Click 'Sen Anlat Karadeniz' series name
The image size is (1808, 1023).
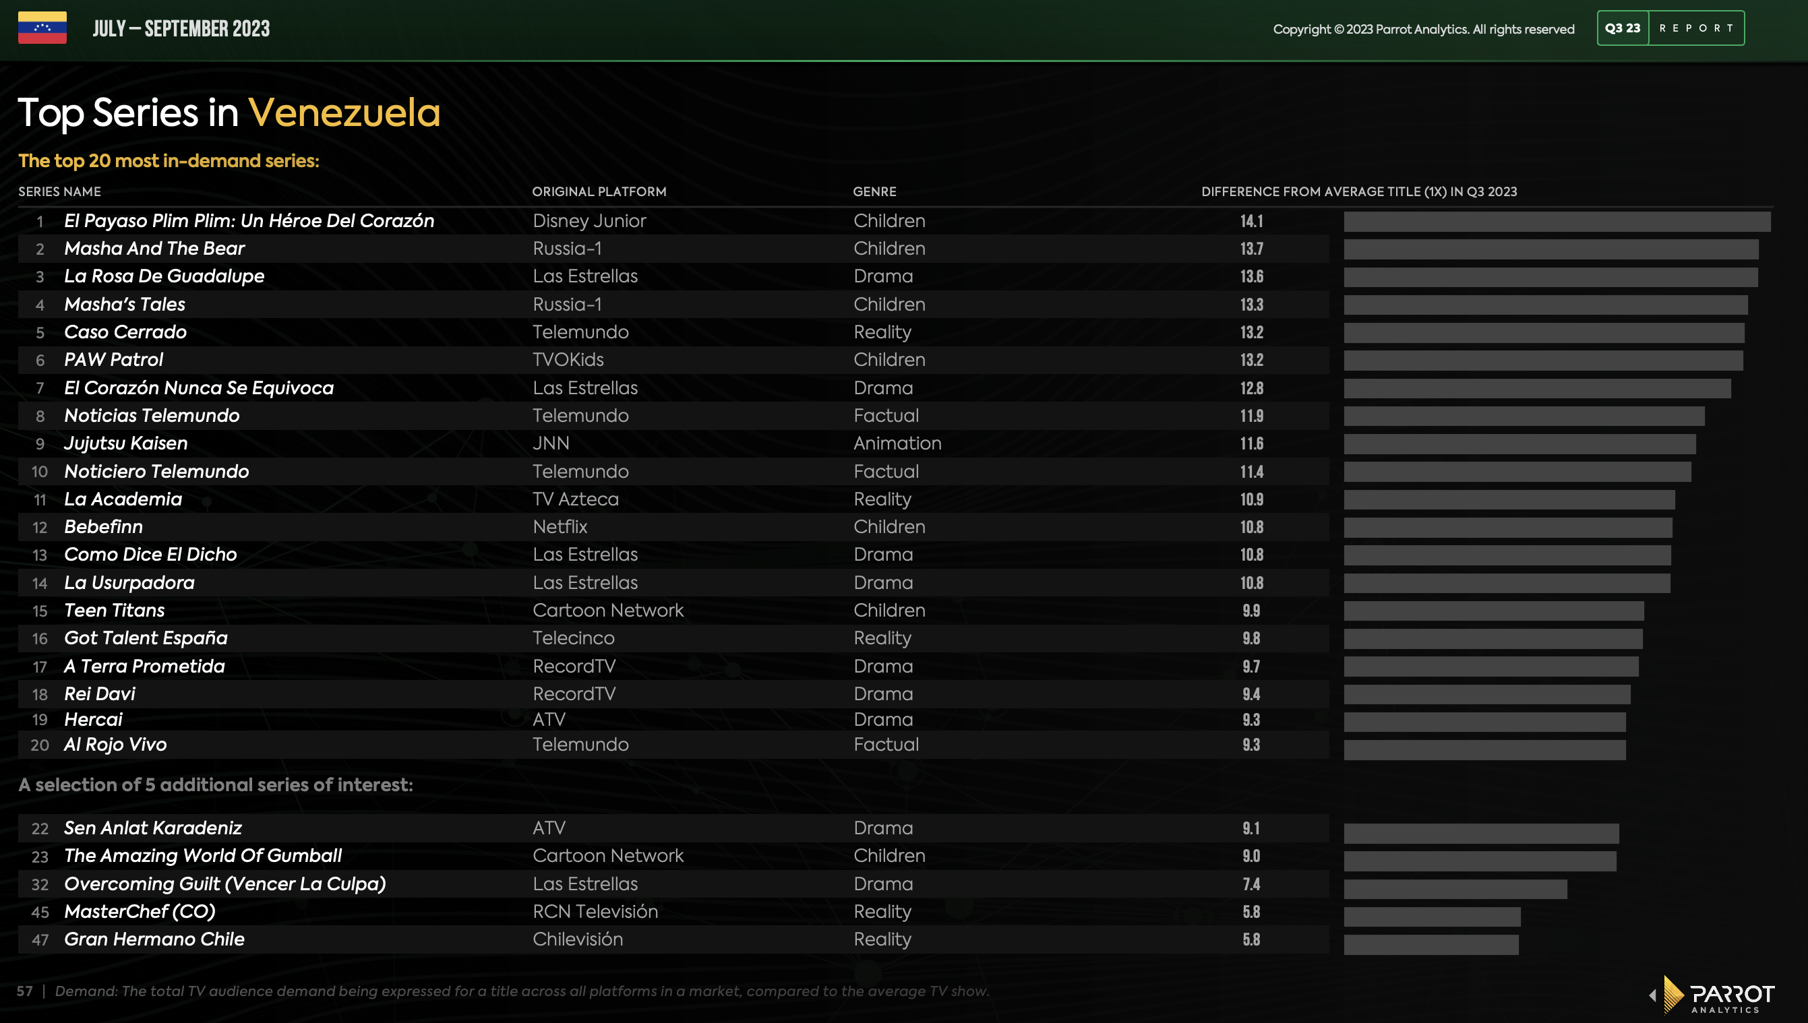point(153,828)
